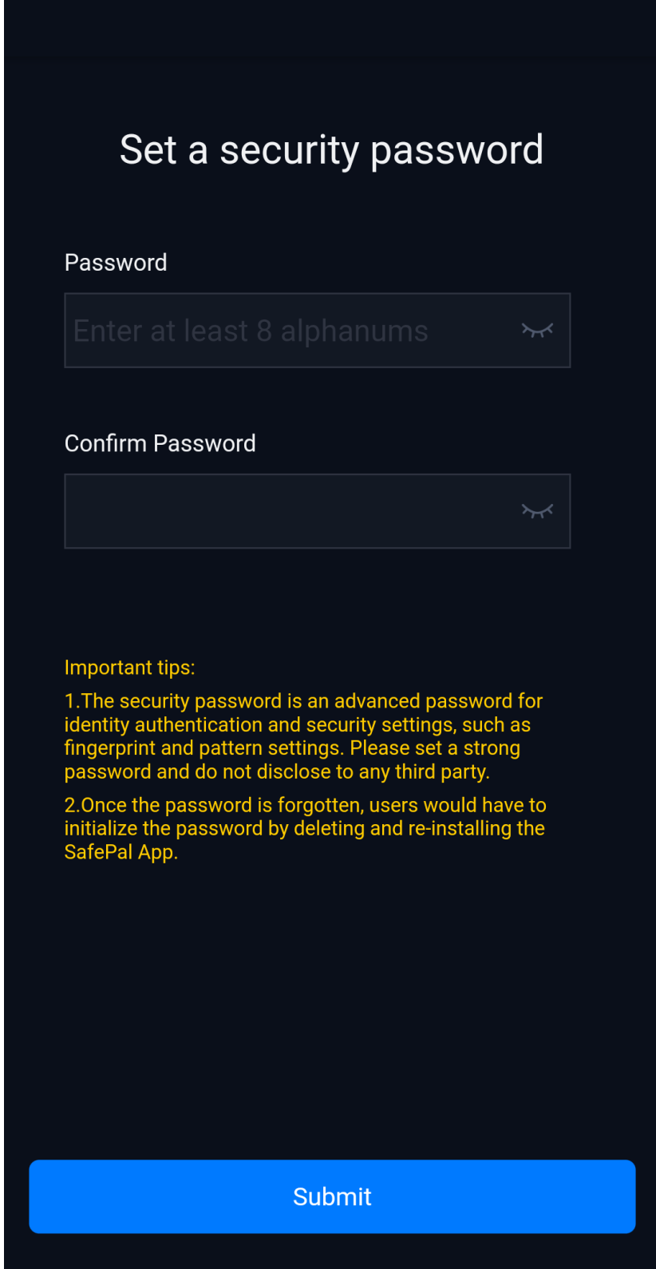This screenshot has height=1269, width=656.
Task: Click the Password field label
Action: click(x=116, y=262)
